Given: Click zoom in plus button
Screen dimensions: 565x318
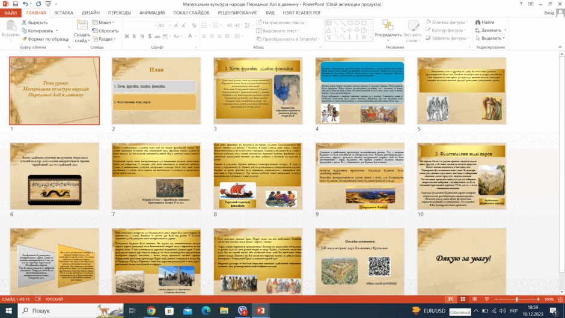Looking at the screenshot, I should [539, 299].
